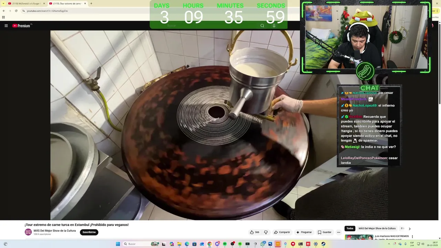Reload the page with refresh icon
The height and width of the screenshot is (248, 441).
(16, 11)
